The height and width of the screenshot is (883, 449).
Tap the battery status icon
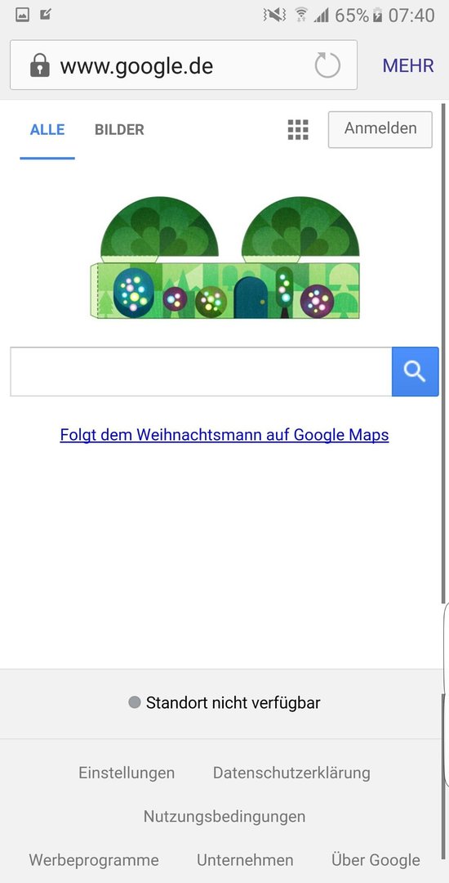pyautogui.click(x=378, y=16)
